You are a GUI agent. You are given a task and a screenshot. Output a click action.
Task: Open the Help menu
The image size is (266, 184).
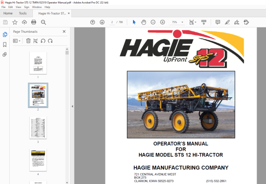click(x=47, y=7)
